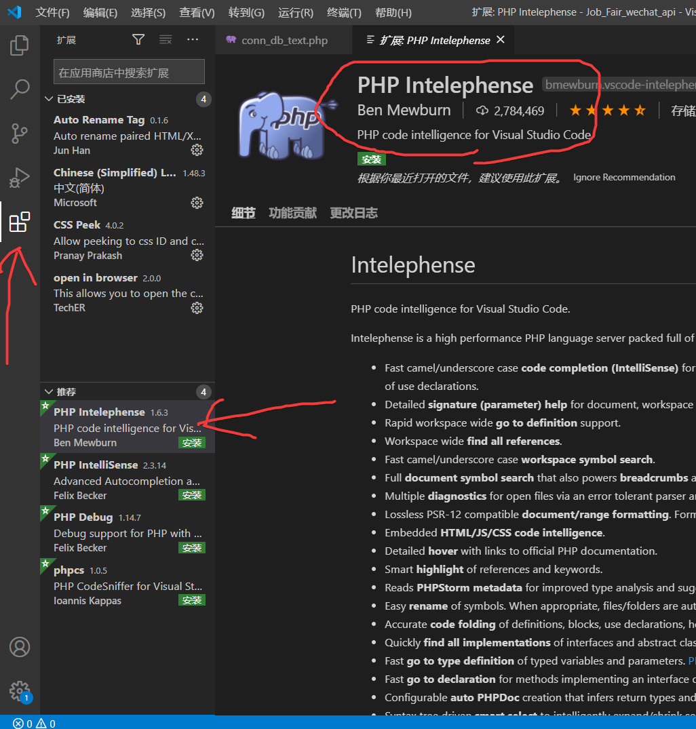This screenshot has width=696, height=729.
Task: Open the Search view in activity bar
Action: [x=20, y=90]
